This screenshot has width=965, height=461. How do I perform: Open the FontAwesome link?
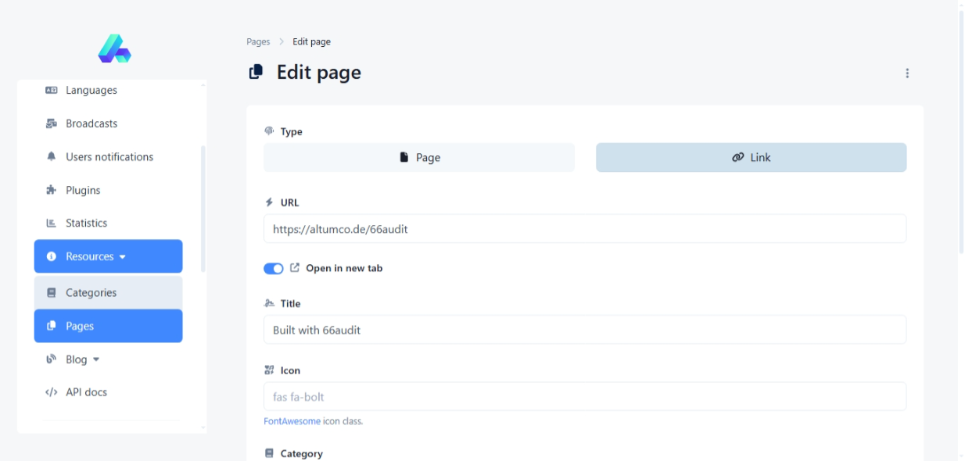tap(292, 421)
